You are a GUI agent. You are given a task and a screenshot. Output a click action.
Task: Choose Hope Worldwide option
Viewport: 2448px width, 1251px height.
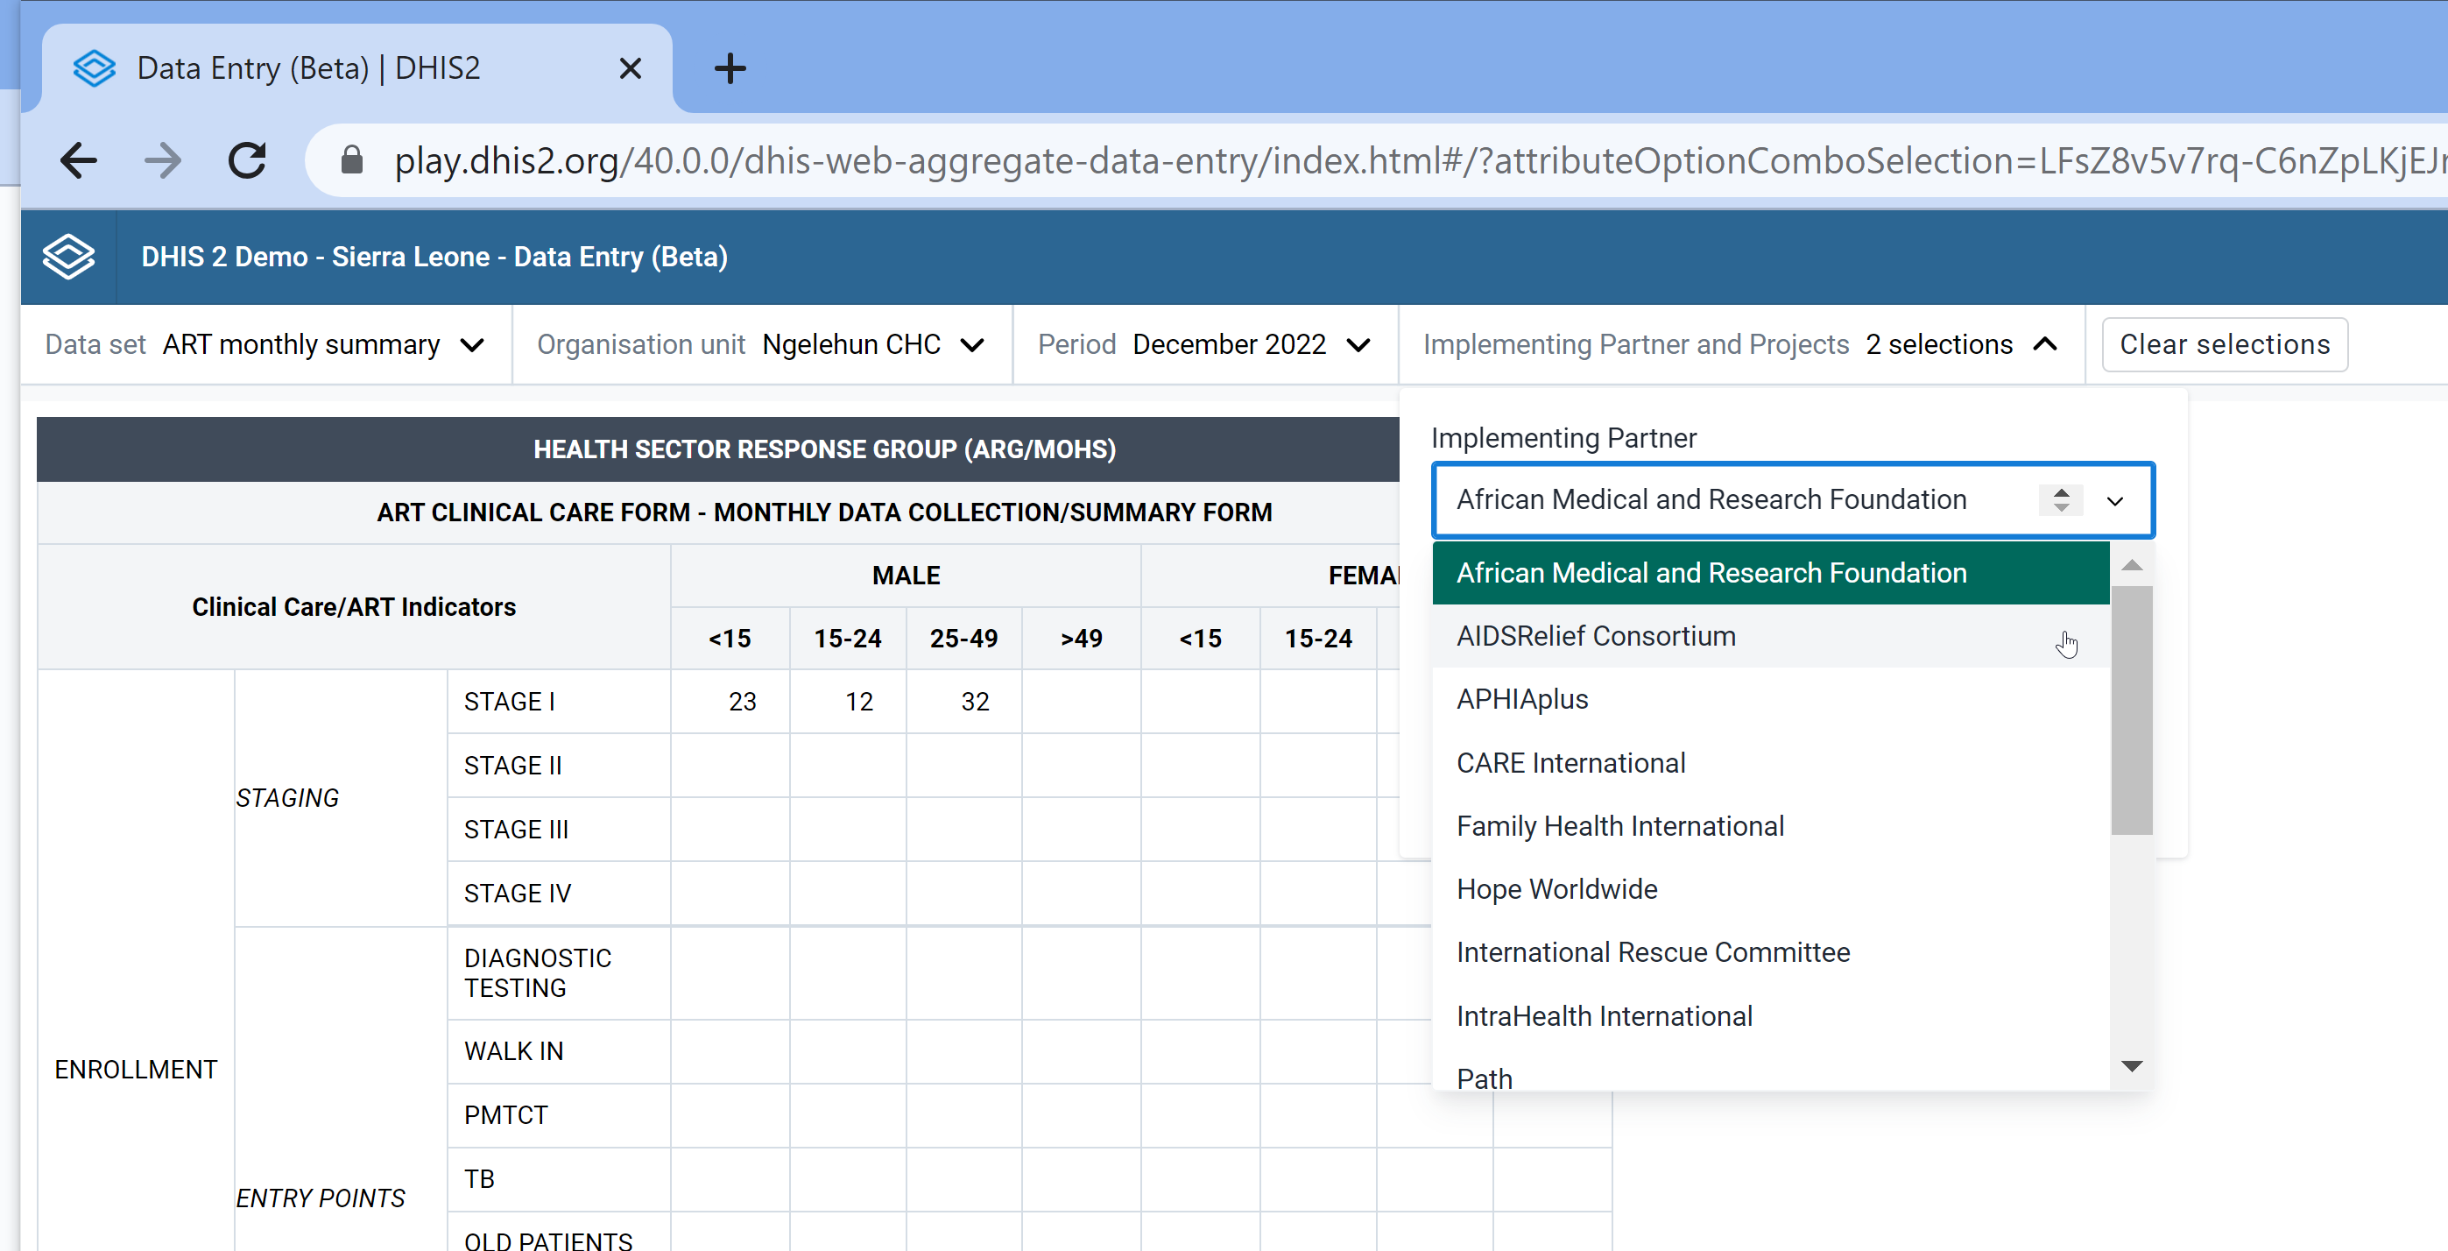[1770, 890]
